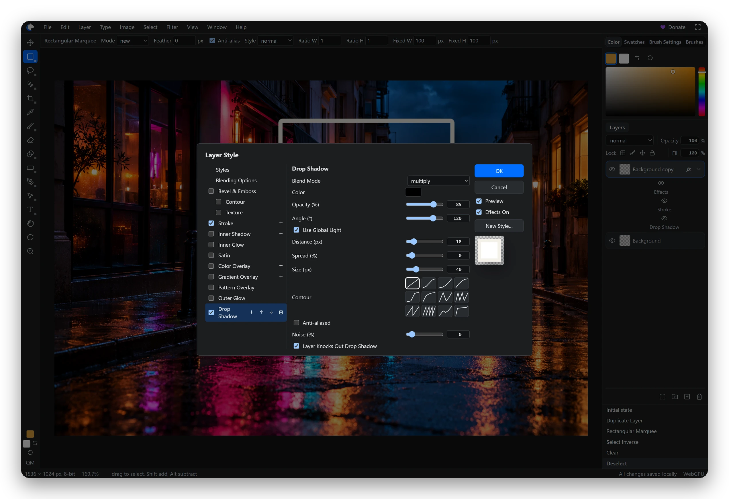729x499 pixels.
Task: Enable Bevel & Emboss checkbox
Action: 211,191
